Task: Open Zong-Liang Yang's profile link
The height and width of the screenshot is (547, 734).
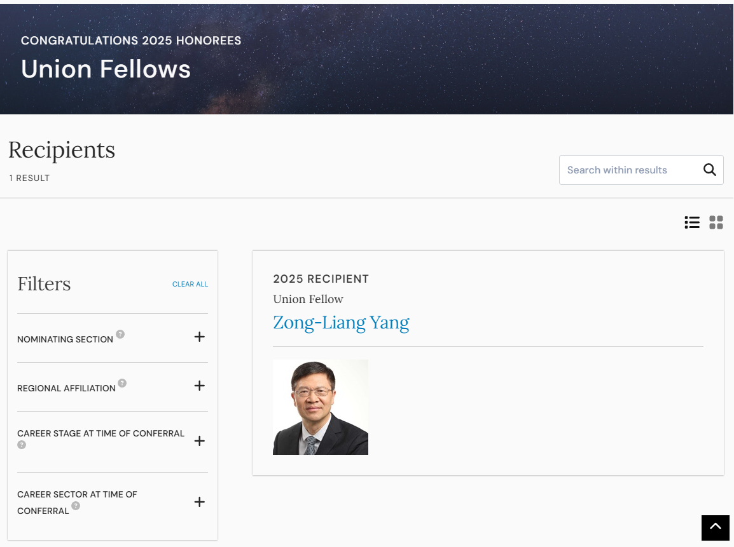Action: pos(341,323)
